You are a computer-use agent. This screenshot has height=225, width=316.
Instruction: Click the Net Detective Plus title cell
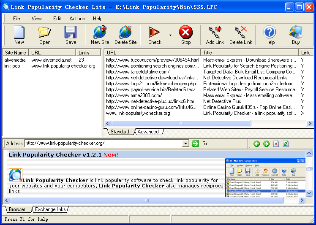tap(222, 101)
